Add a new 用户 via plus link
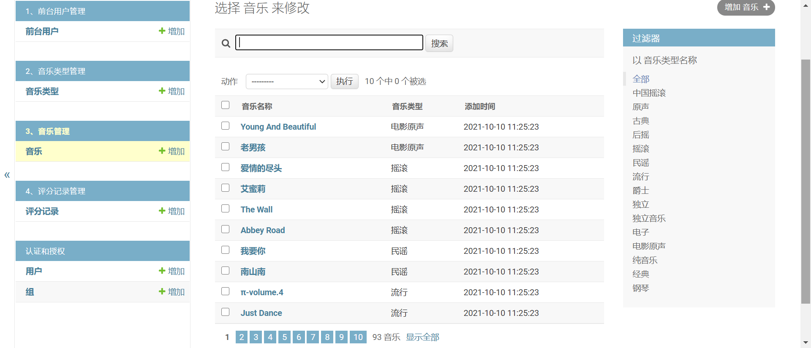This screenshot has height=348, width=811. [x=171, y=271]
